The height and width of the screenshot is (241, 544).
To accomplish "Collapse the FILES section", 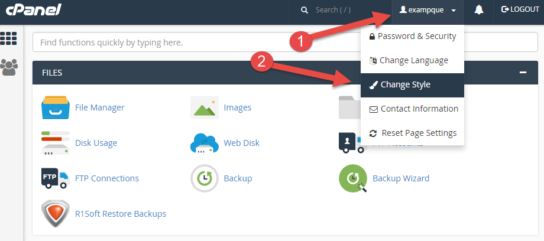I will (523, 73).
